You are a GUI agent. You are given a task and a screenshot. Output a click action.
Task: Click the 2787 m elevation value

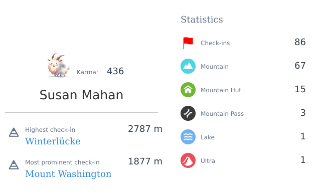(145, 129)
